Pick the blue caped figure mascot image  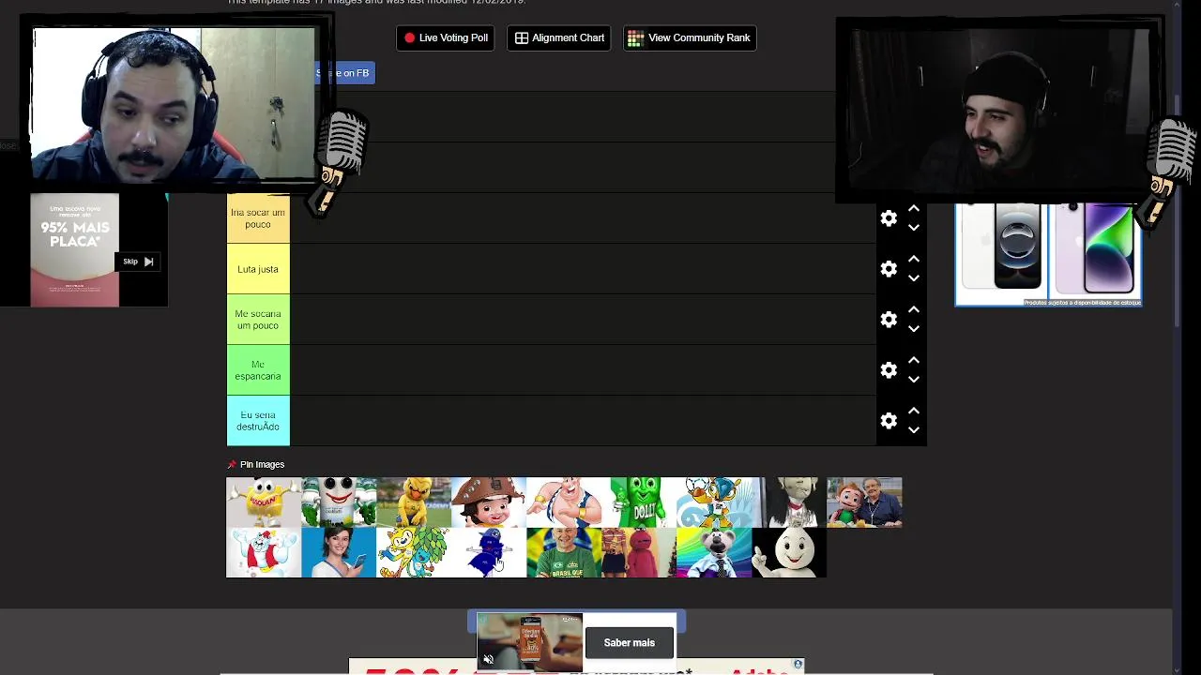489,552
